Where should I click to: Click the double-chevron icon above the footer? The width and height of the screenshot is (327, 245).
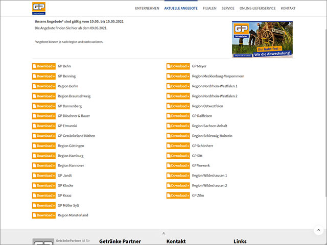163,233
